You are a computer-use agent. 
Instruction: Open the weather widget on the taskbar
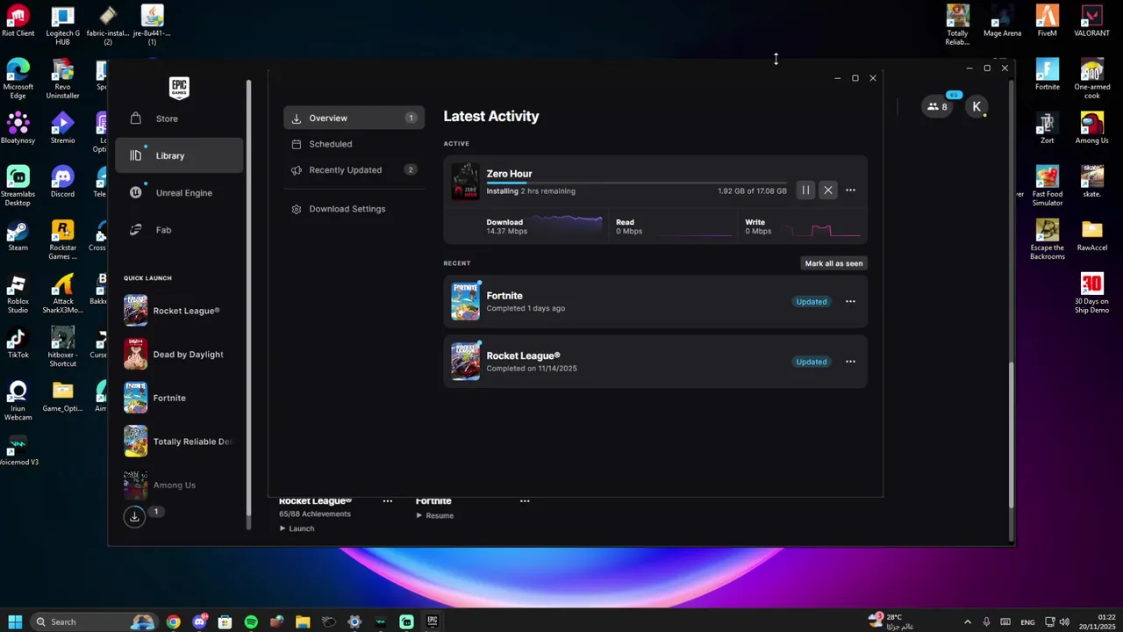tap(891, 621)
